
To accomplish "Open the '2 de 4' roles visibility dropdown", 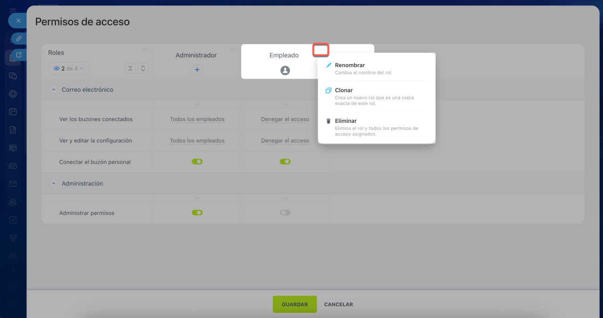I will (69, 69).
